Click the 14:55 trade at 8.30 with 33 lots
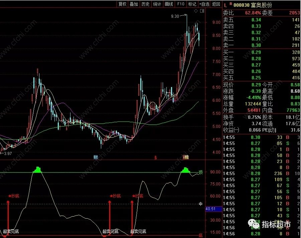This screenshot has width=301, height=238. (261, 137)
